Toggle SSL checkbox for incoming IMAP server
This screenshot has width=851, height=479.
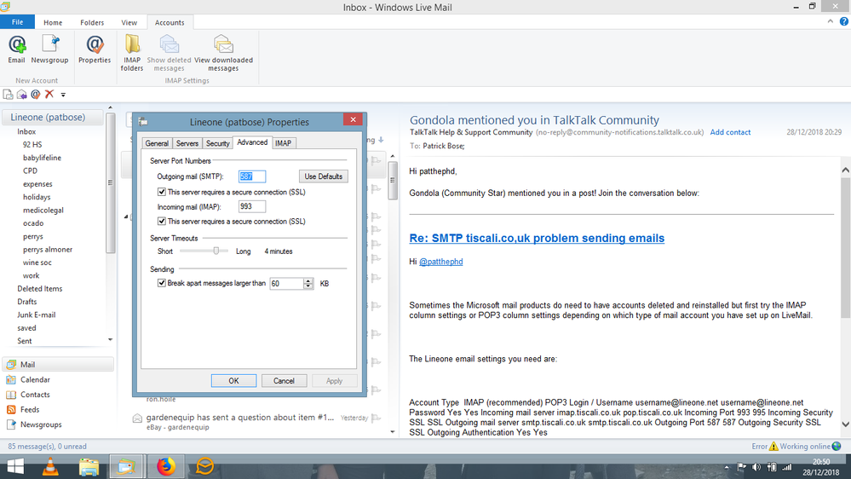click(x=163, y=222)
